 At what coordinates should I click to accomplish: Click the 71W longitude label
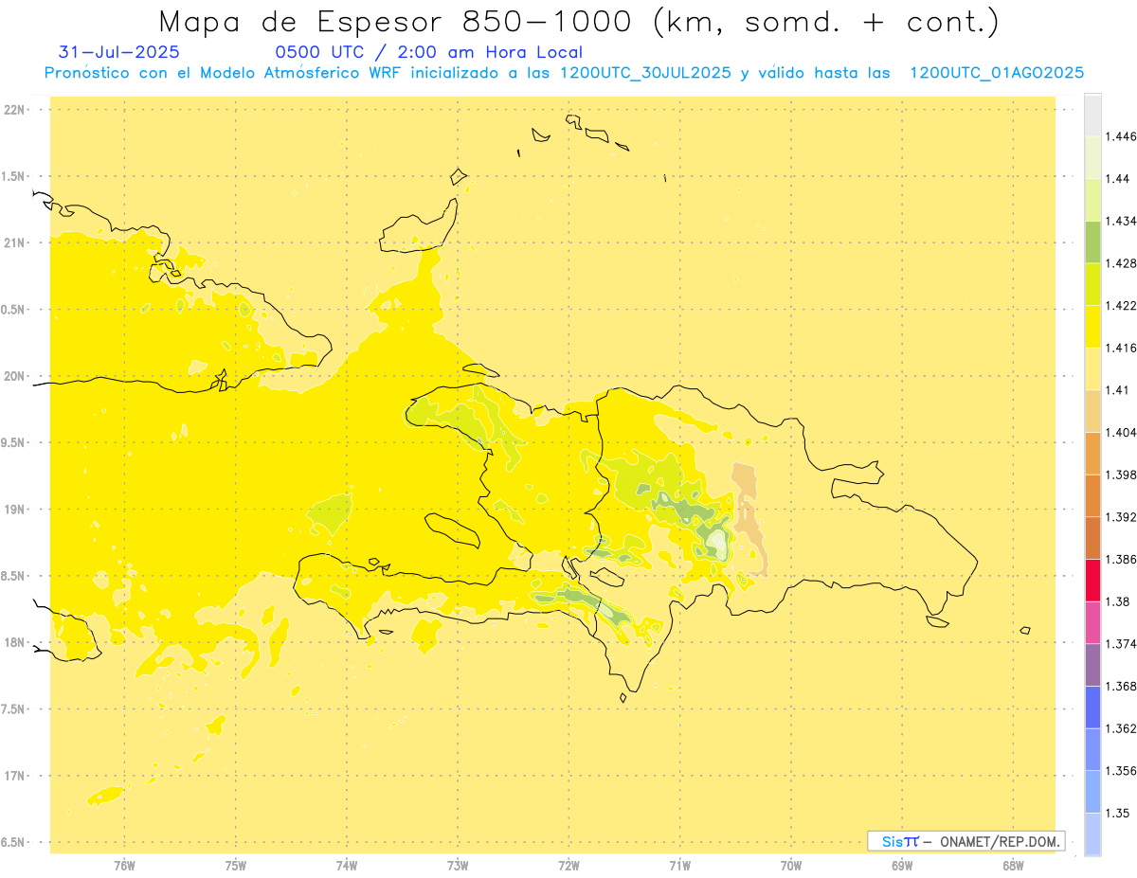679,866
